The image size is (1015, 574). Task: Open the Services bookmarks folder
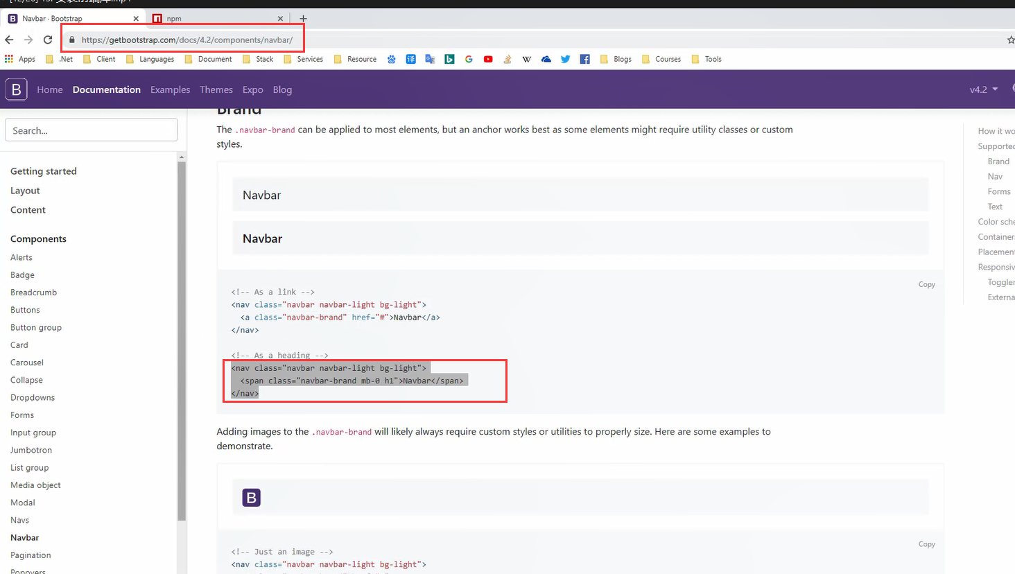point(303,59)
